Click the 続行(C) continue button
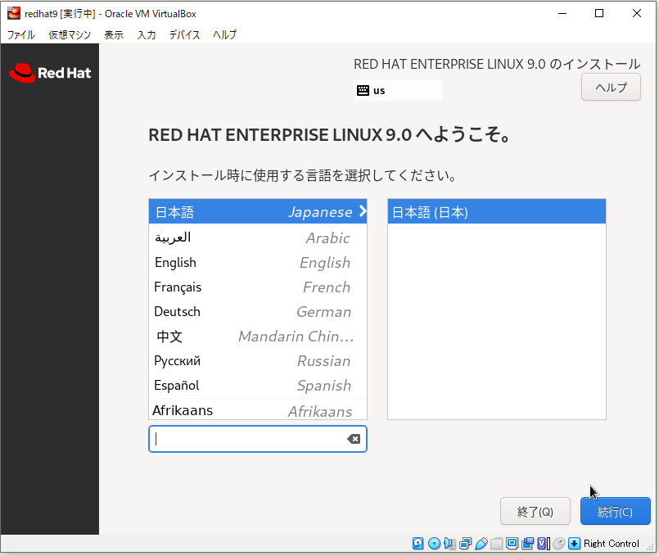Viewport: 659px width, 556px height. (x=616, y=511)
